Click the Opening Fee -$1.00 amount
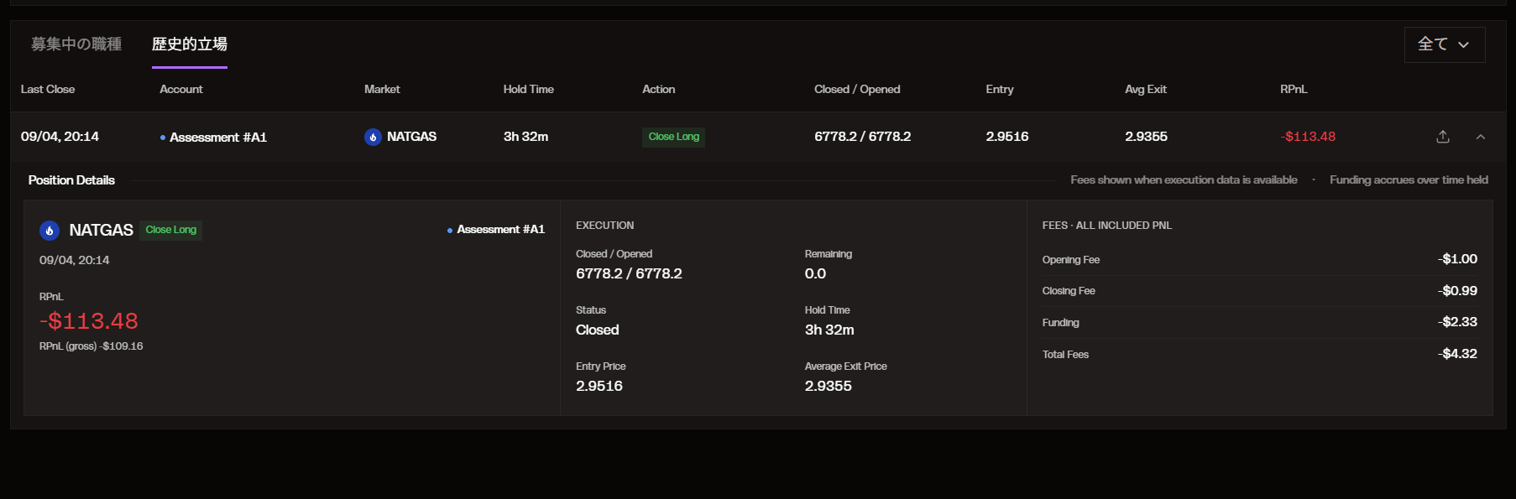The image size is (1516, 499). point(1457,259)
